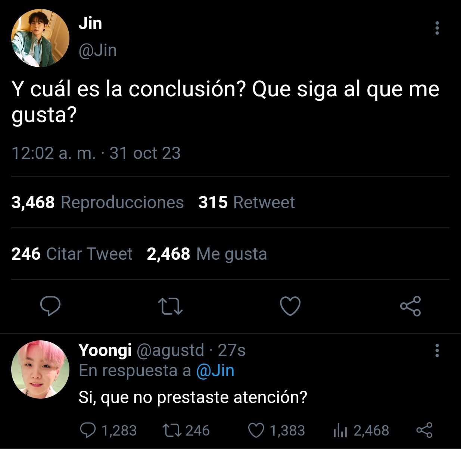Open Yoongi's @agustd handle

coord(171,350)
